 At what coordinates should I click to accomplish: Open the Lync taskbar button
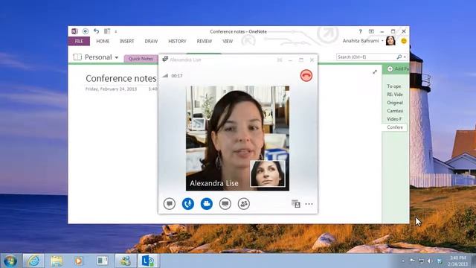click(x=148, y=261)
